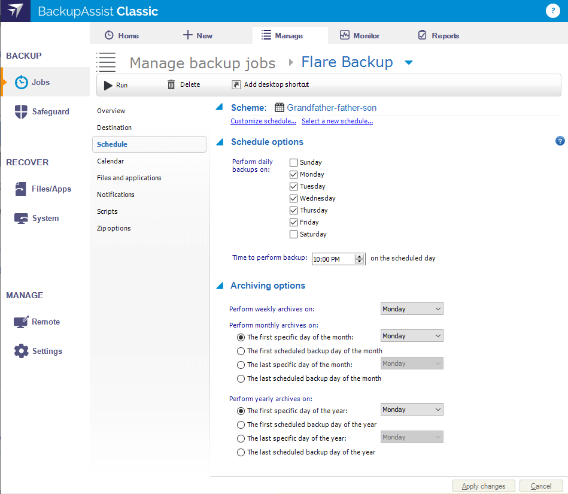This screenshot has height=494, width=568.
Task: Uncheck Wednesday daily backup
Action: click(293, 198)
